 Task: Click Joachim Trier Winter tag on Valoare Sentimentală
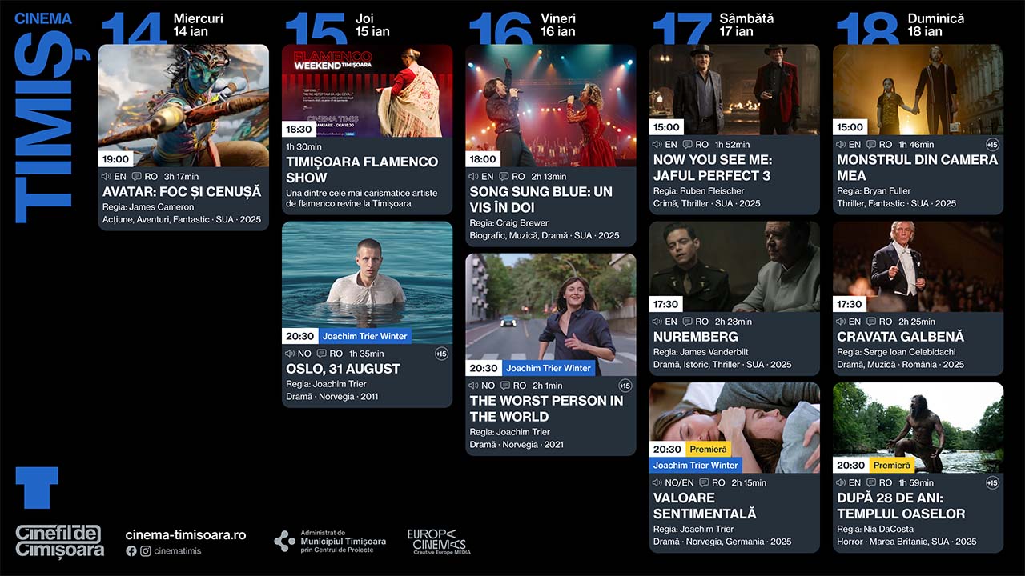[x=695, y=465]
